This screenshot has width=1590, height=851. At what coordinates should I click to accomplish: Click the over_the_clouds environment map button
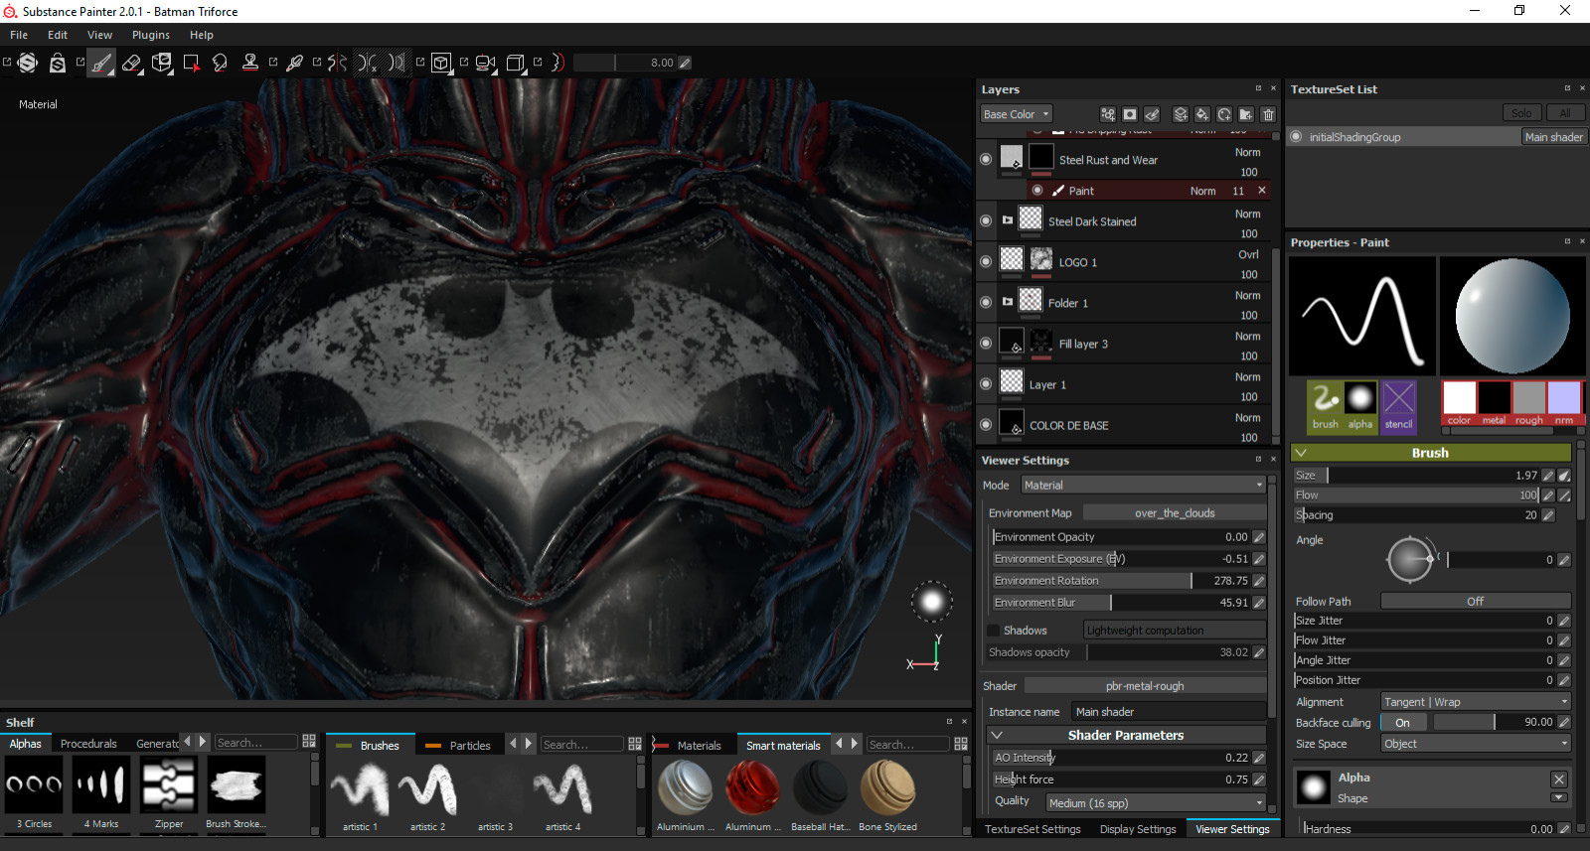coord(1175,513)
